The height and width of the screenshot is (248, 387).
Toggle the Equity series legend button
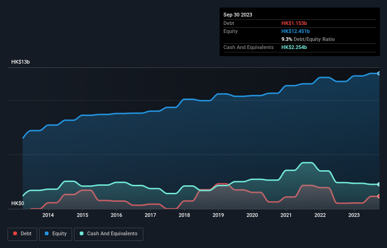(56, 234)
